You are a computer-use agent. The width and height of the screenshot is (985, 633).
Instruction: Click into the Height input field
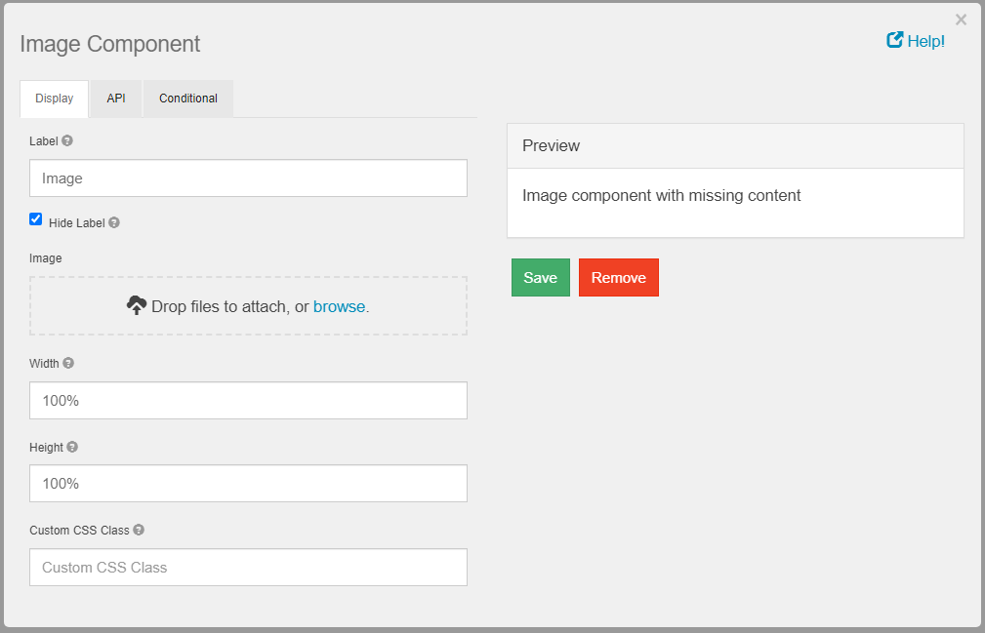(x=248, y=484)
